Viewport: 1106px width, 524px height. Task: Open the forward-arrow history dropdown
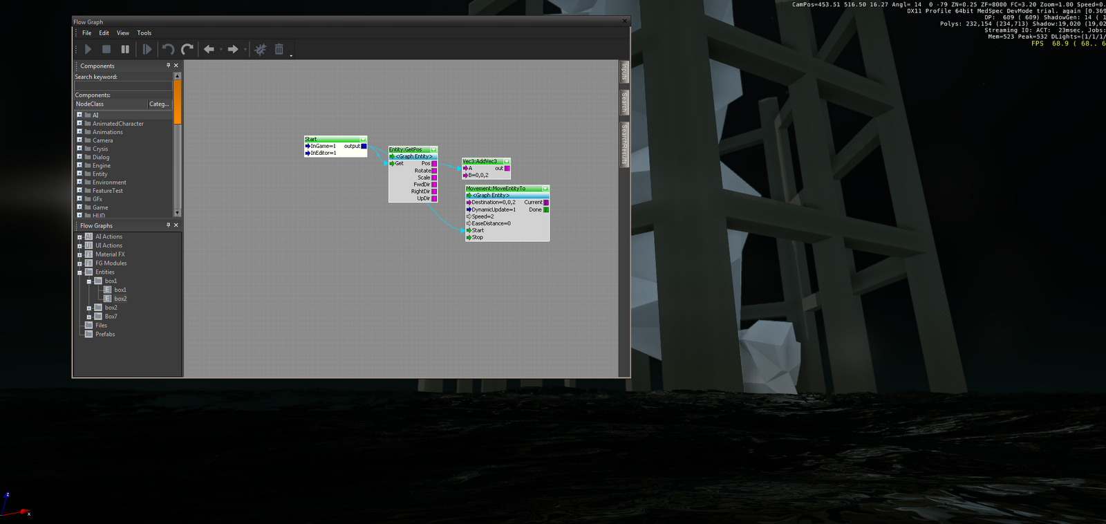pyautogui.click(x=245, y=50)
